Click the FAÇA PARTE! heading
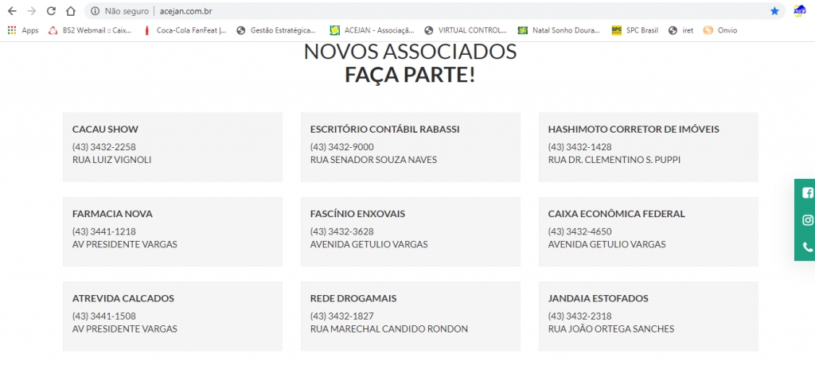Viewport: 815px width, 365px height. click(x=410, y=76)
